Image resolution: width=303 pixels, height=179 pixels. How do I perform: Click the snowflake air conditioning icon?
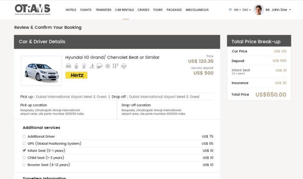[x=107, y=66]
